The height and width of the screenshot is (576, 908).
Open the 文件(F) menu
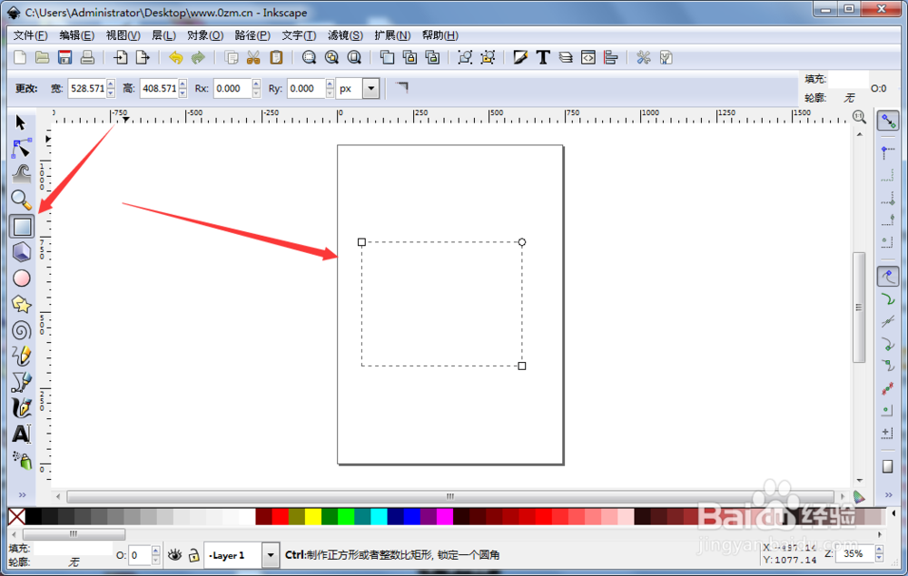tap(30, 35)
